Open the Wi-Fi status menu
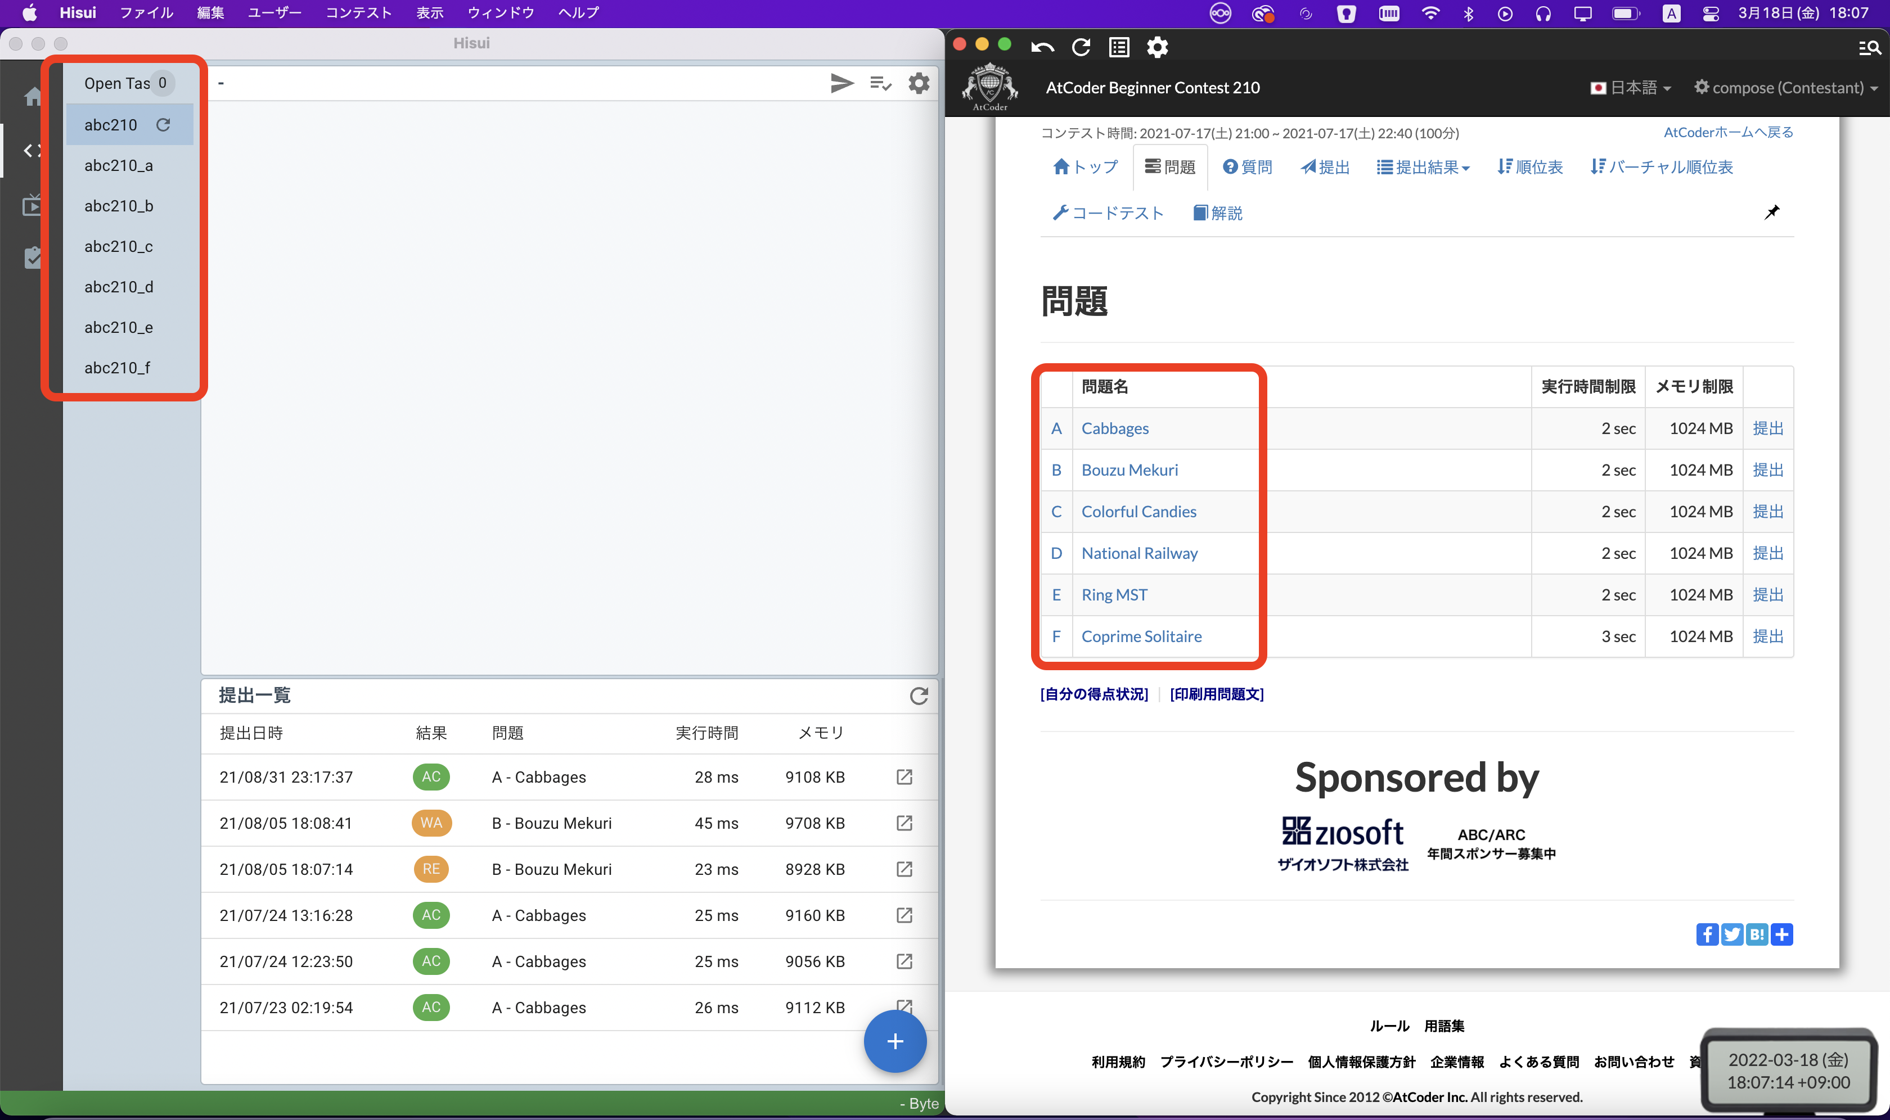The width and height of the screenshot is (1890, 1120). click(x=1430, y=13)
